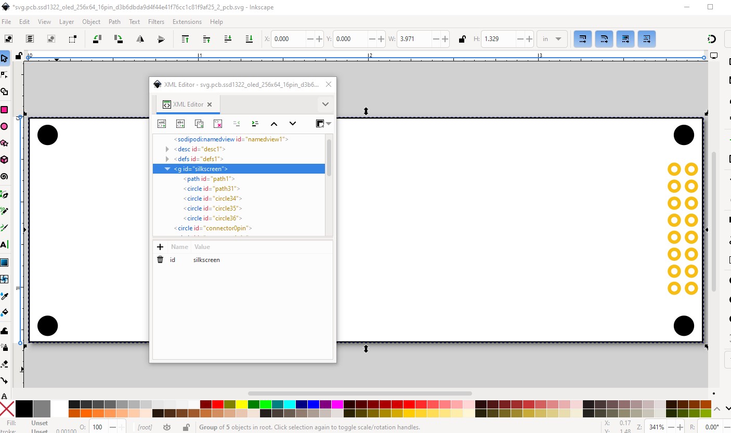Viewport: 731px width, 433px height.
Task: Lower selection to bottom
Action: [x=249, y=39]
